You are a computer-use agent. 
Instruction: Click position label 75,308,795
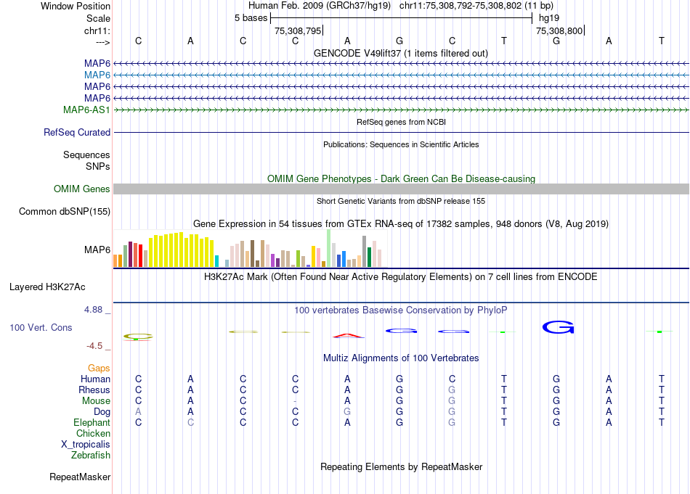click(x=298, y=30)
